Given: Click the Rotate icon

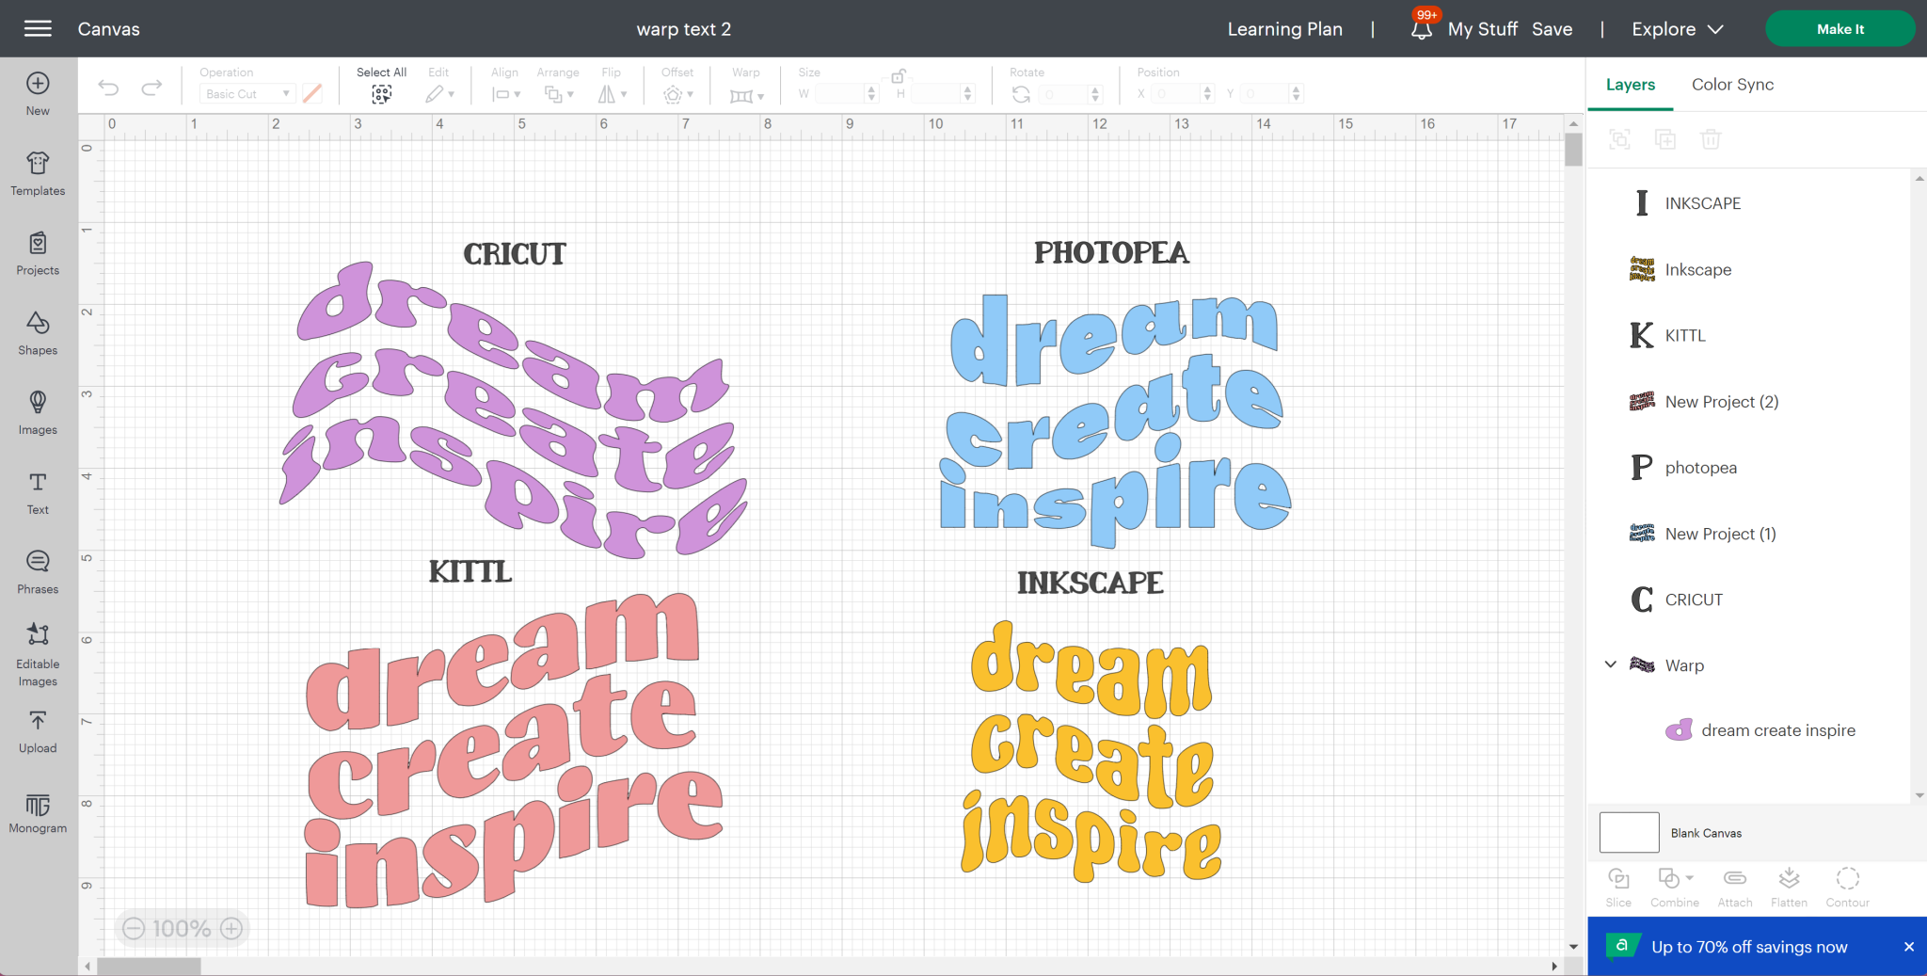Looking at the screenshot, I should 1021,94.
